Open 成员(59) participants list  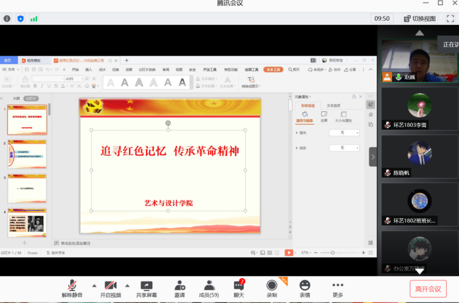209,288
